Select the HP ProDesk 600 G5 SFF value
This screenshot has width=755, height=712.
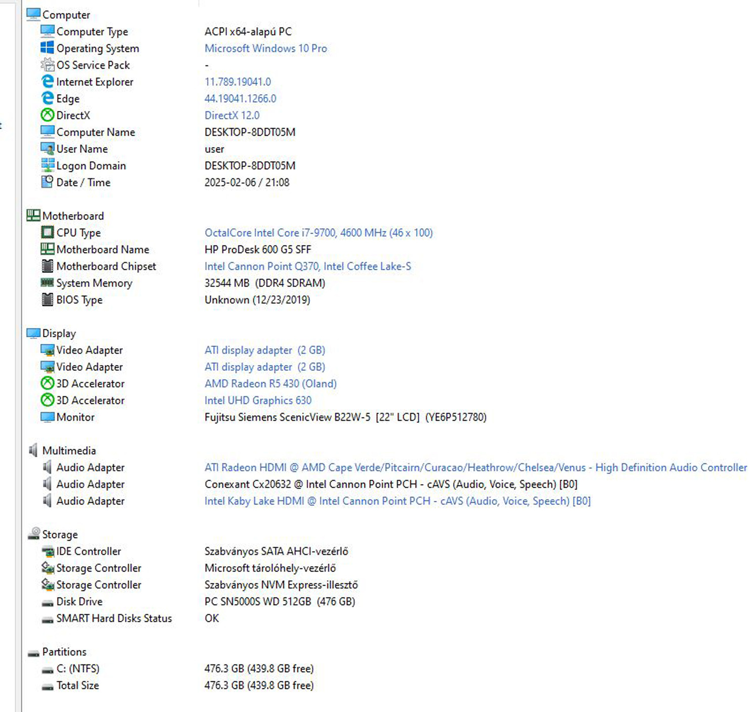point(258,249)
